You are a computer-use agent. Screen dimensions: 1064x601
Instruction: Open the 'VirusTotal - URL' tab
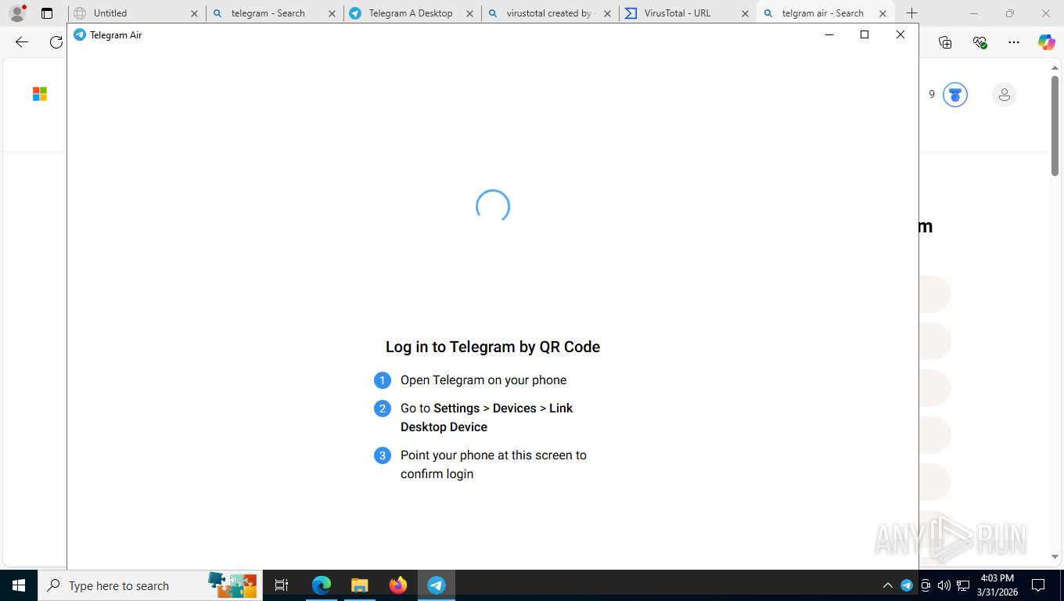[688, 13]
